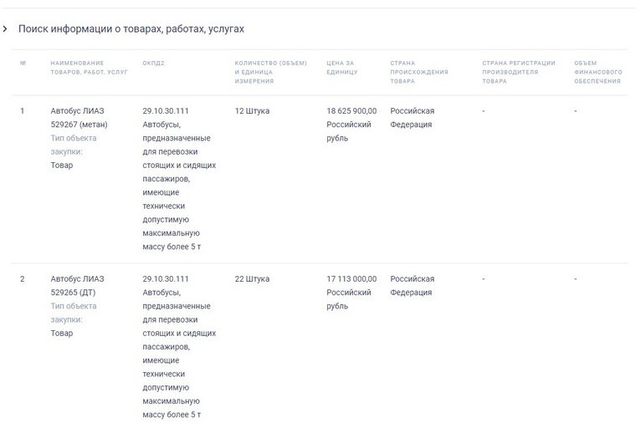The width and height of the screenshot is (636, 423).
Task: Click the '17 113 000,00' price cell
Action: (351, 278)
